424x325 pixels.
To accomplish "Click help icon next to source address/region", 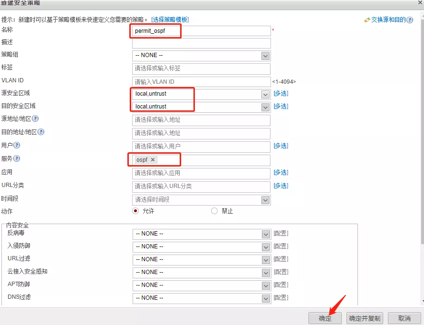I will 35,119.
